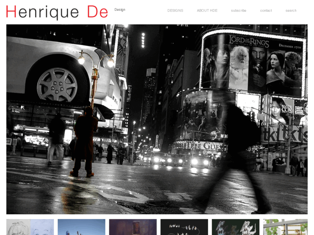Open the black thumbnail with white marks

[184, 227]
